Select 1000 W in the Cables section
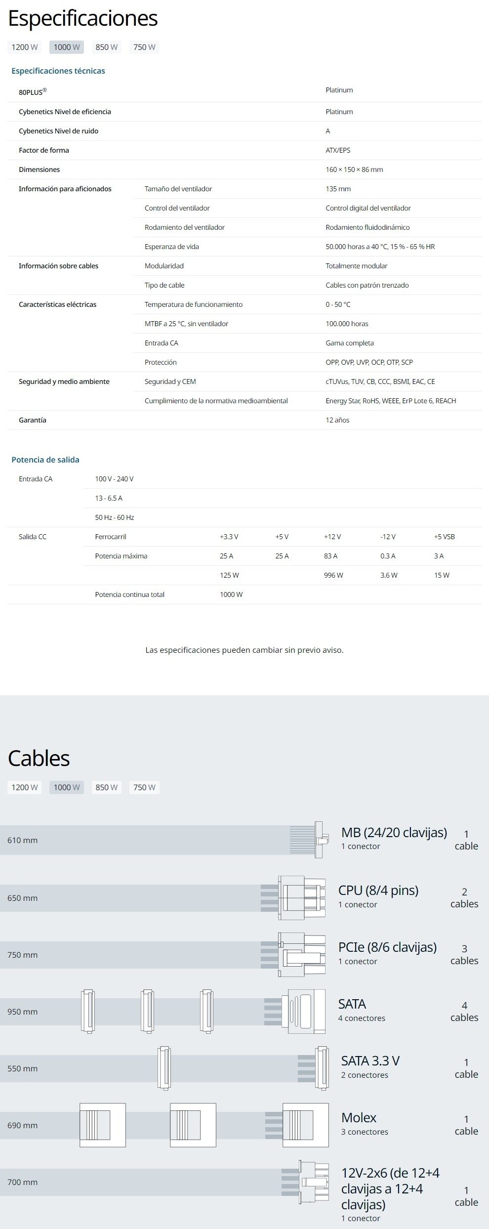The width and height of the screenshot is (489, 1229). pos(67,787)
